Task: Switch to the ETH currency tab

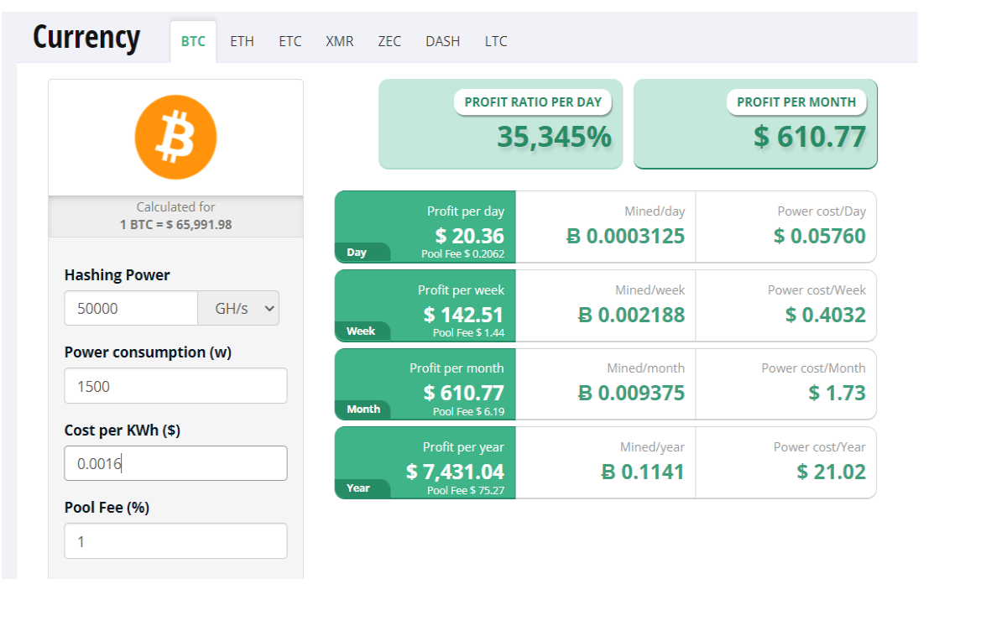Action: point(242,41)
